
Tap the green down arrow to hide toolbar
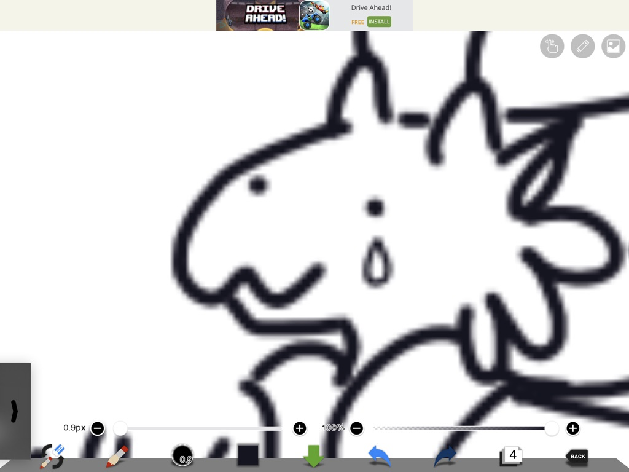[313, 456]
